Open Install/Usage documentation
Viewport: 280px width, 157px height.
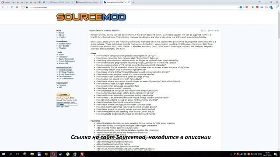(x=65, y=70)
